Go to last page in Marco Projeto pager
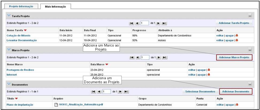The height and width of the screenshot is (110, 260). pyautogui.click(x=165, y=57)
